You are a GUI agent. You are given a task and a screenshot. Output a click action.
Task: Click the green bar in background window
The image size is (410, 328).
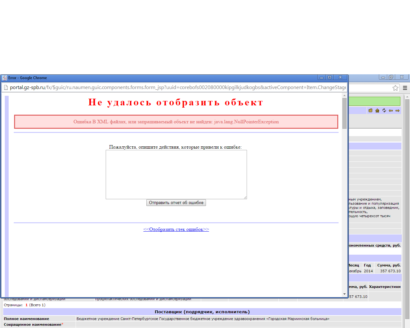[374, 101]
